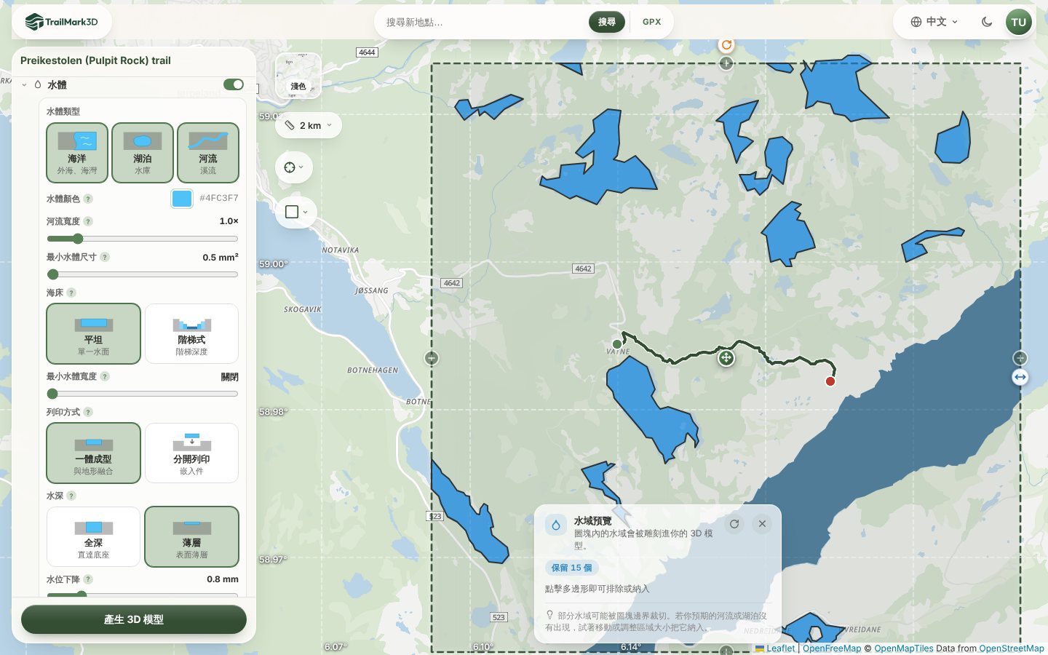Click the 河流寬度 slider handle
1048x655 pixels.
(x=78, y=239)
